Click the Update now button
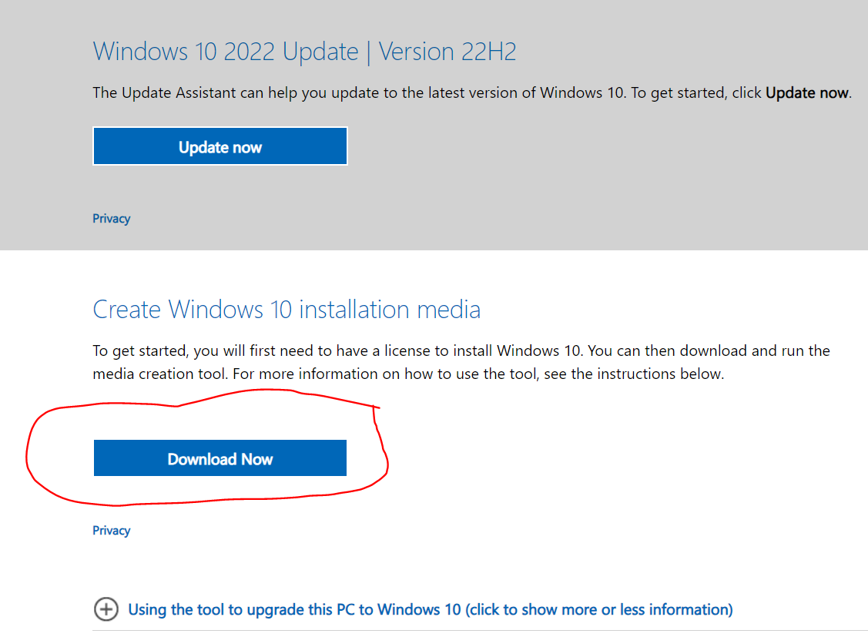Image resolution: width=868 pixels, height=637 pixels. point(220,146)
